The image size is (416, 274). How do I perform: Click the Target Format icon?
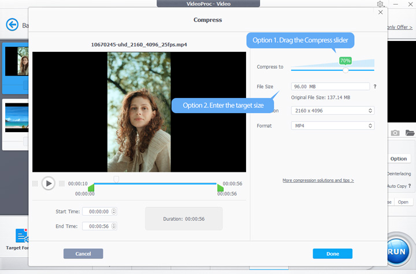tap(23, 235)
